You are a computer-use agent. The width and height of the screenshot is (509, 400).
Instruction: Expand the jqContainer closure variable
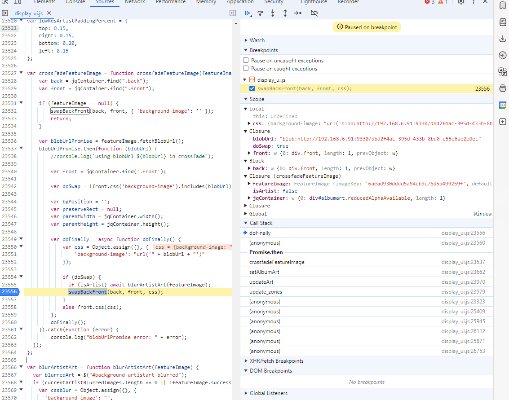(x=249, y=198)
